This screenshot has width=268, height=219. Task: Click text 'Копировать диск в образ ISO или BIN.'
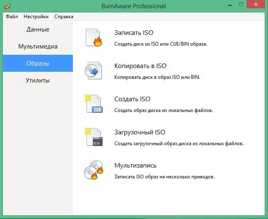(x=157, y=77)
